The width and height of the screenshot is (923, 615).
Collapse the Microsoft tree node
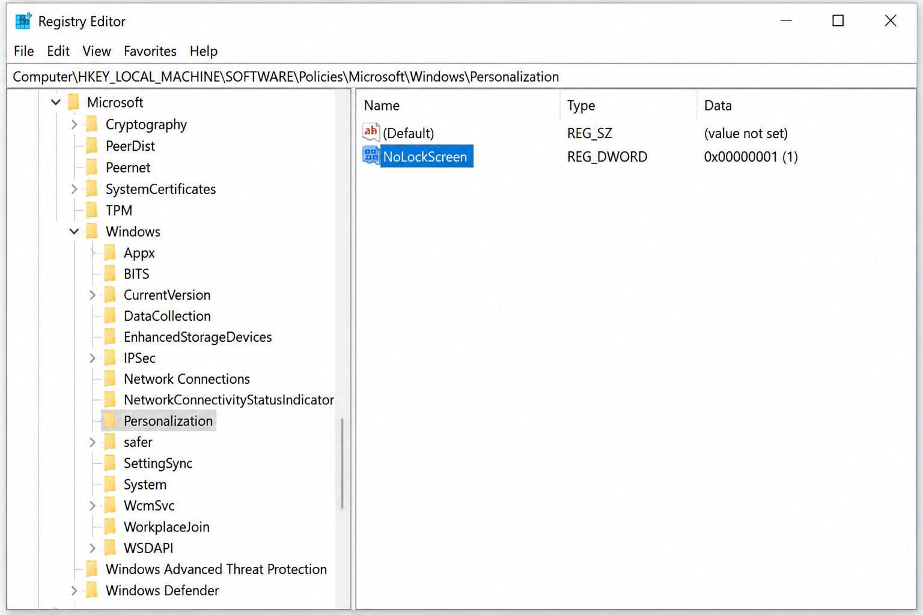[x=56, y=102]
